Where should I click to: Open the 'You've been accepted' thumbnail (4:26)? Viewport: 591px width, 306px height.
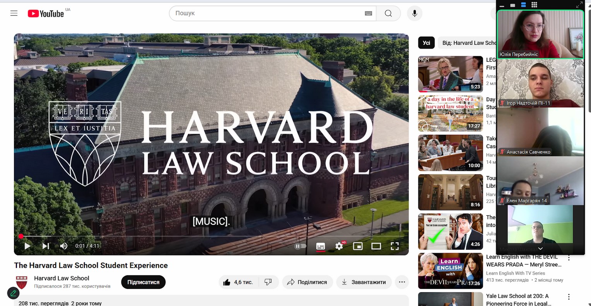point(451,231)
